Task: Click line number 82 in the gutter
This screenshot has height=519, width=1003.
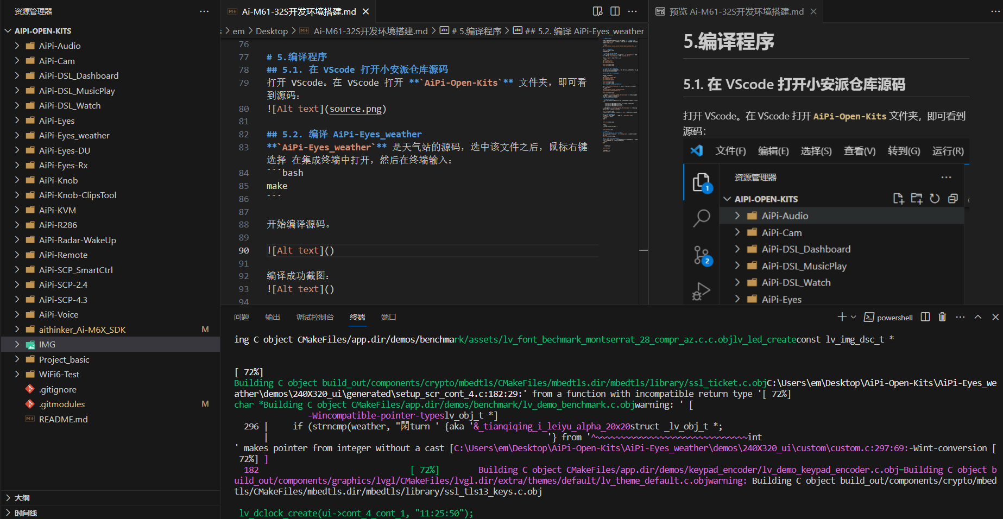Action: pyautogui.click(x=244, y=134)
